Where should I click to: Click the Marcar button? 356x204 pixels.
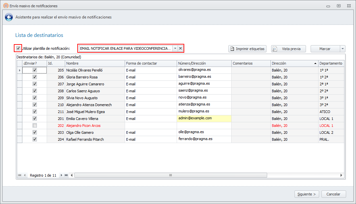pyautogui.click(x=325, y=49)
